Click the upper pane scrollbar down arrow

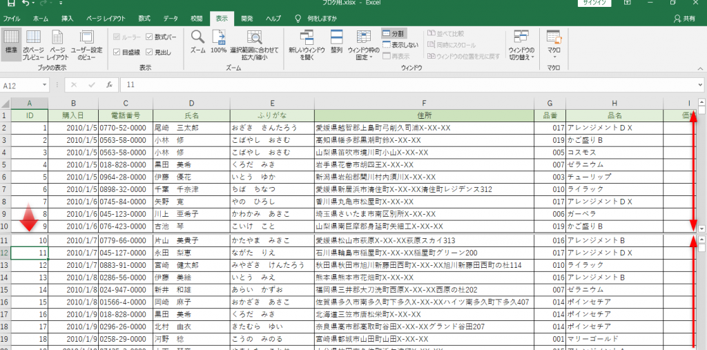701,228
